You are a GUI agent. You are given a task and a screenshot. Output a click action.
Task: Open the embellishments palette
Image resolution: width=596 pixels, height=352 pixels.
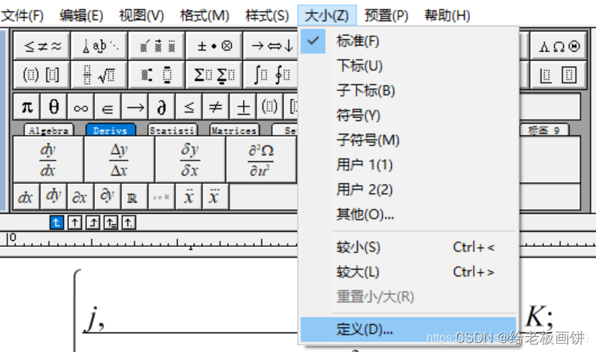coord(157,46)
